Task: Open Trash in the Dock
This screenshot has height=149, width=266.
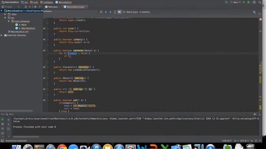Action: [250, 147]
